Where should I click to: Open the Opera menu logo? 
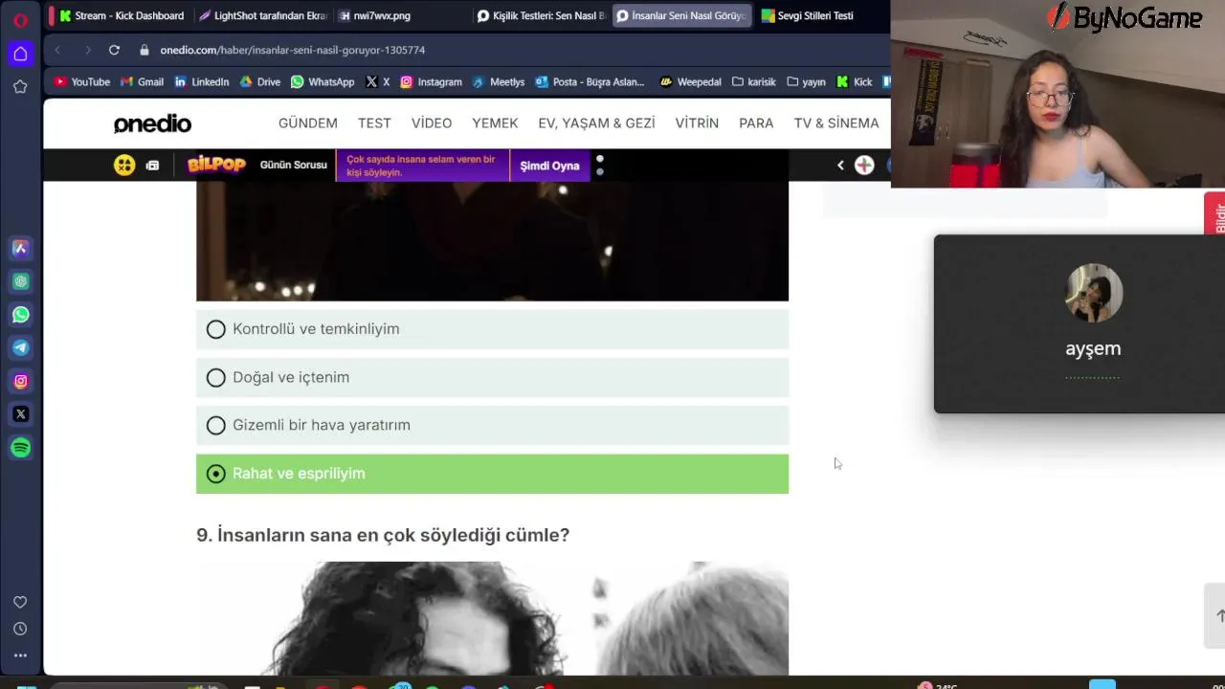[20, 19]
